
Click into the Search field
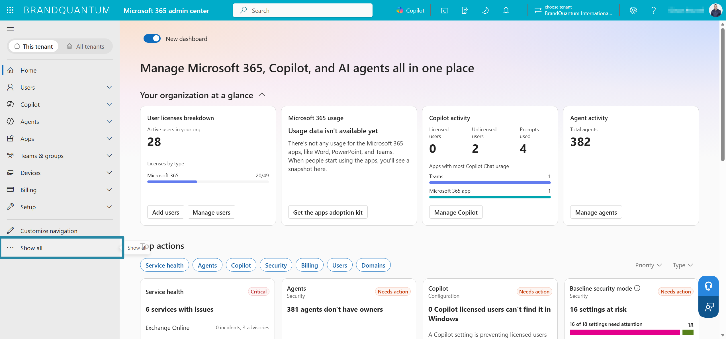pyautogui.click(x=302, y=10)
